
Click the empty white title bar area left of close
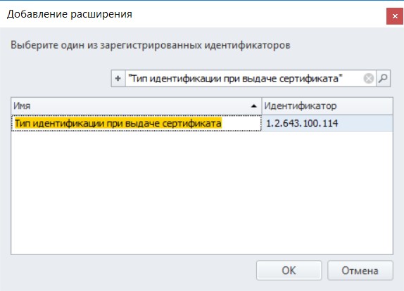(x=258, y=14)
